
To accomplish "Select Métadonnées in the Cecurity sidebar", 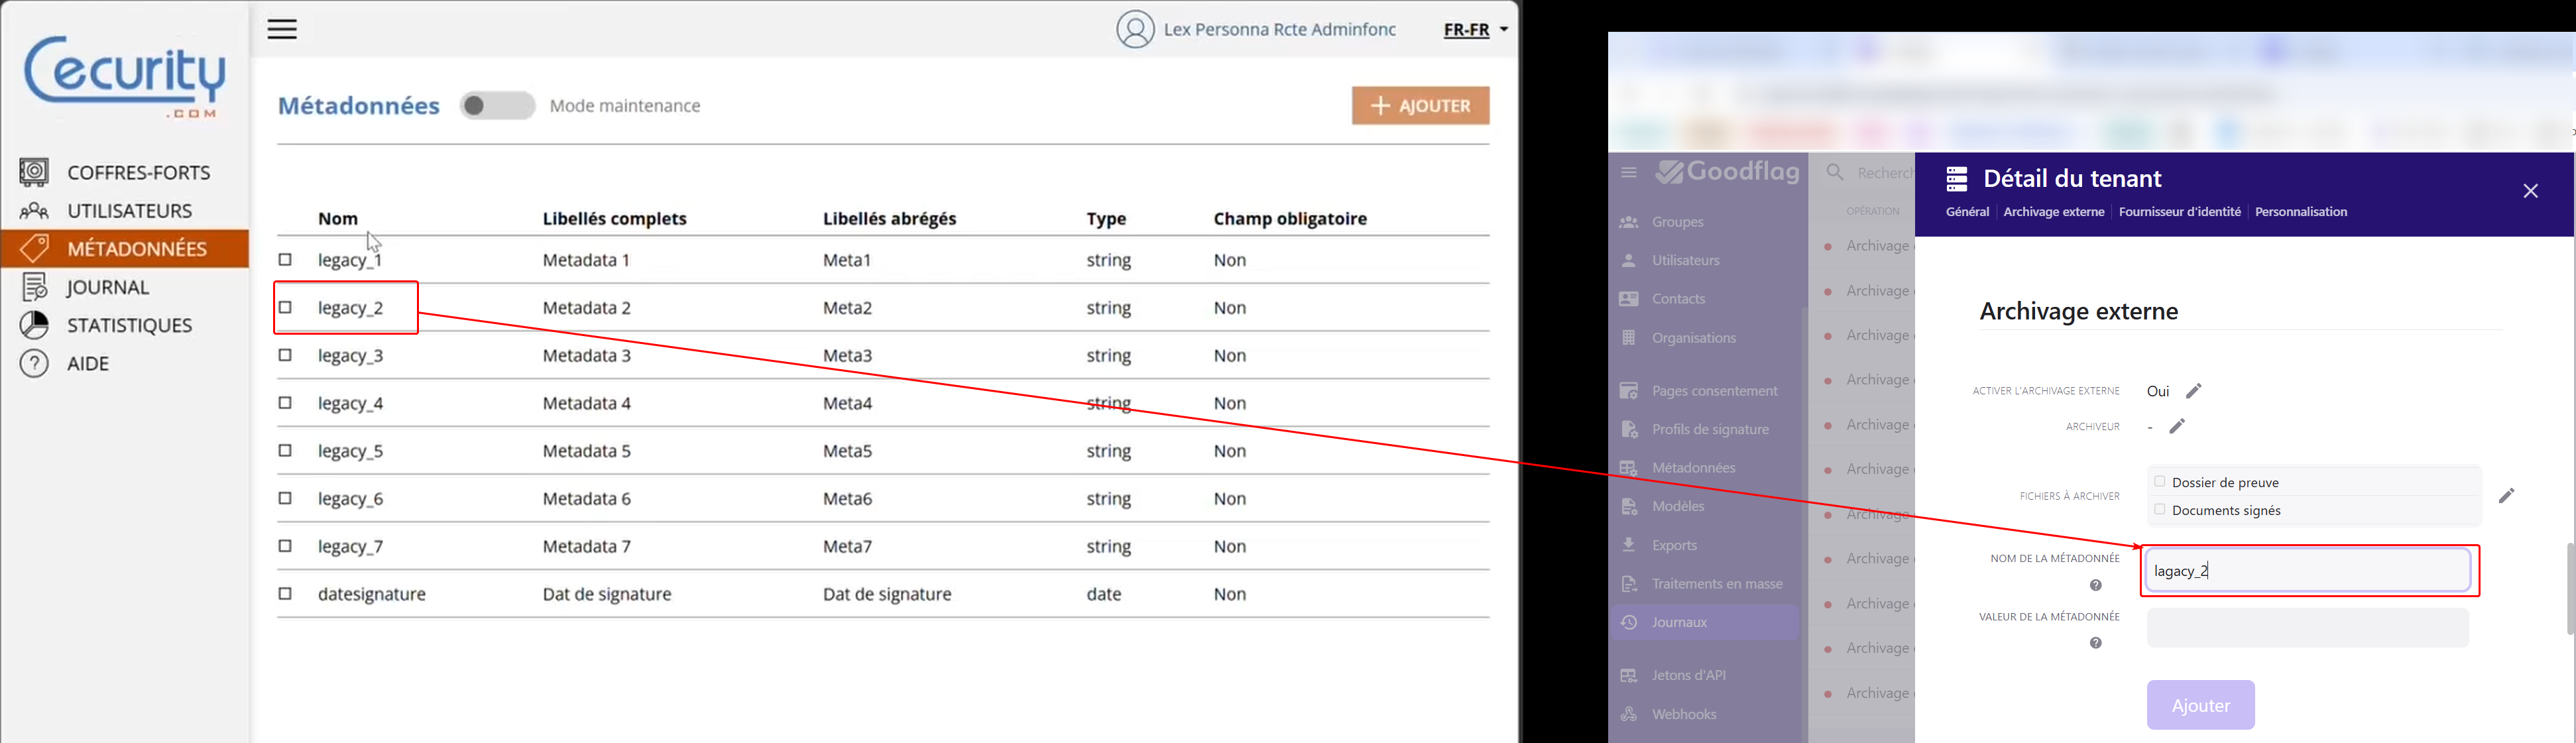I will 124,248.
